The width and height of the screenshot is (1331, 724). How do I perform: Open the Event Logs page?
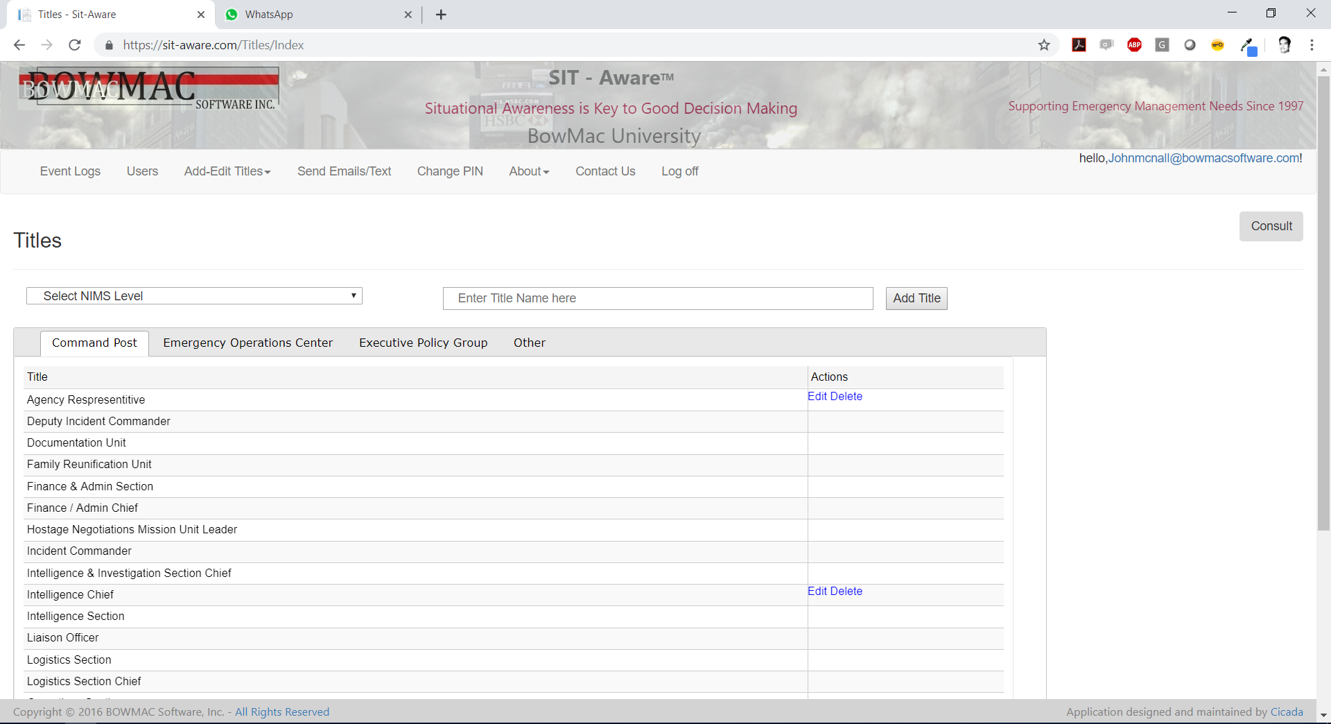(70, 171)
